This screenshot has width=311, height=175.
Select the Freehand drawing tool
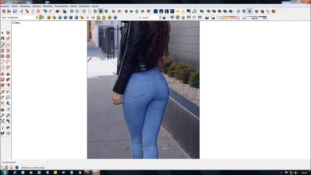click(x=8, y=45)
